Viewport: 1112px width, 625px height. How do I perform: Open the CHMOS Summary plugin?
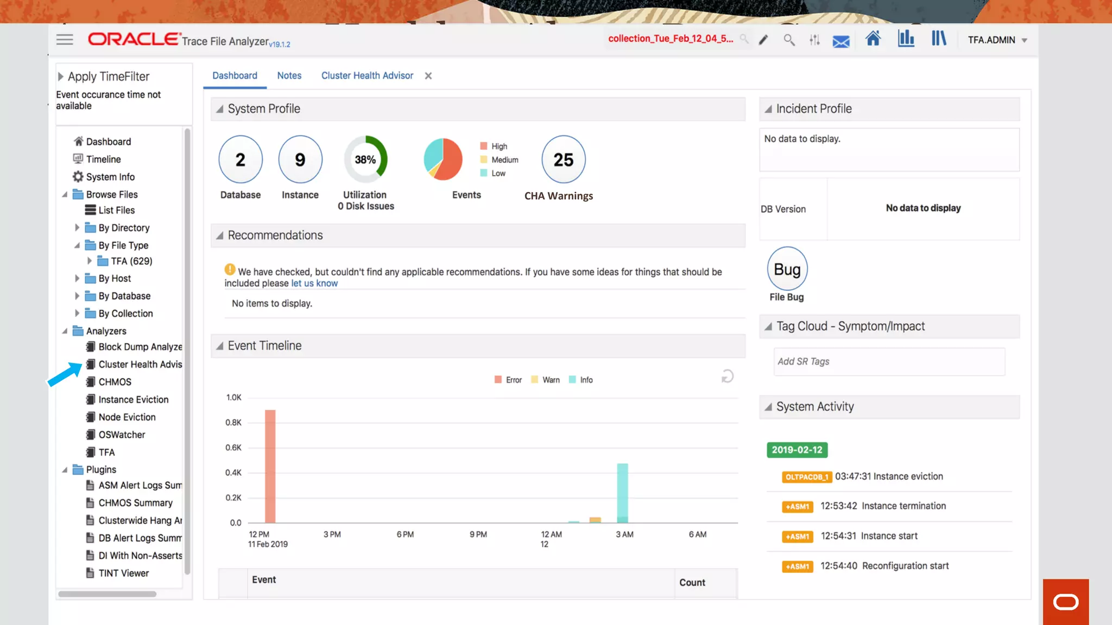[130, 503]
